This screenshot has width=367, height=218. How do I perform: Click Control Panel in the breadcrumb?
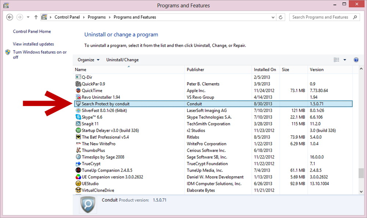tap(67, 17)
